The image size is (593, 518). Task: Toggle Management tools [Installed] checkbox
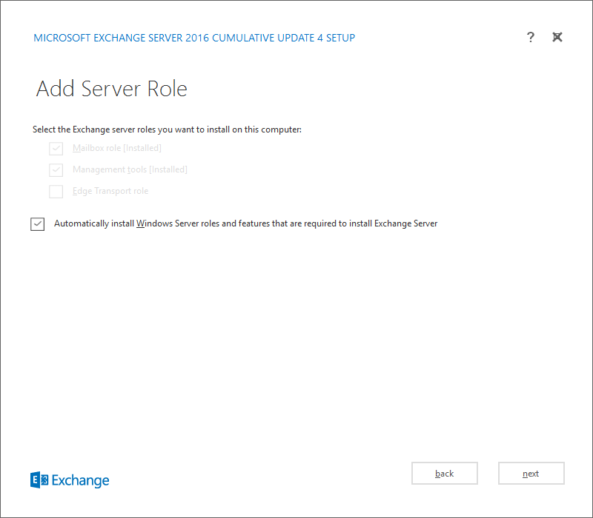point(56,170)
